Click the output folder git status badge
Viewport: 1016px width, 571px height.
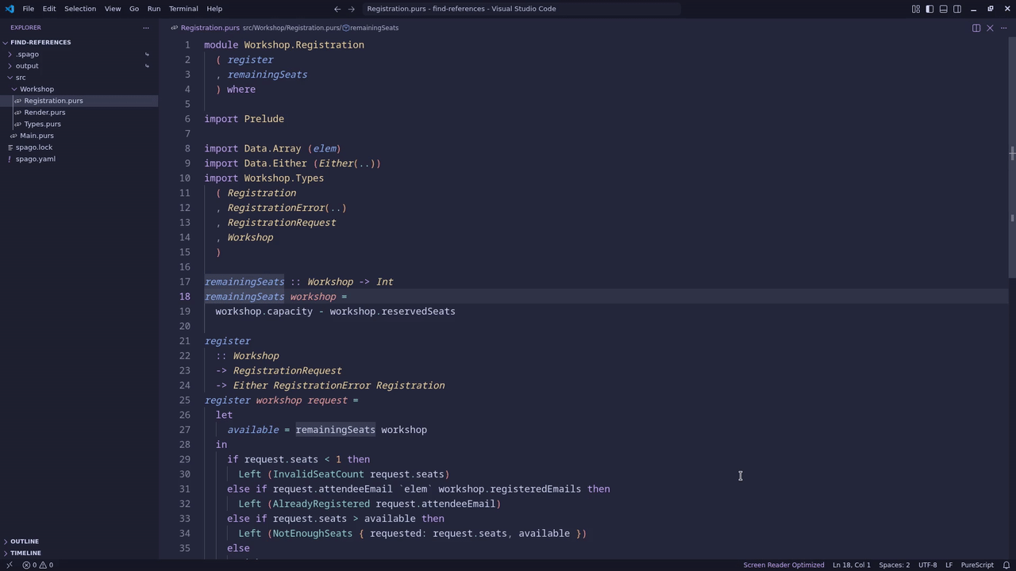(x=147, y=66)
